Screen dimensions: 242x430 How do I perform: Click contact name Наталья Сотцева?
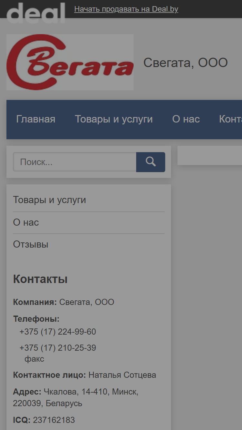122,375
